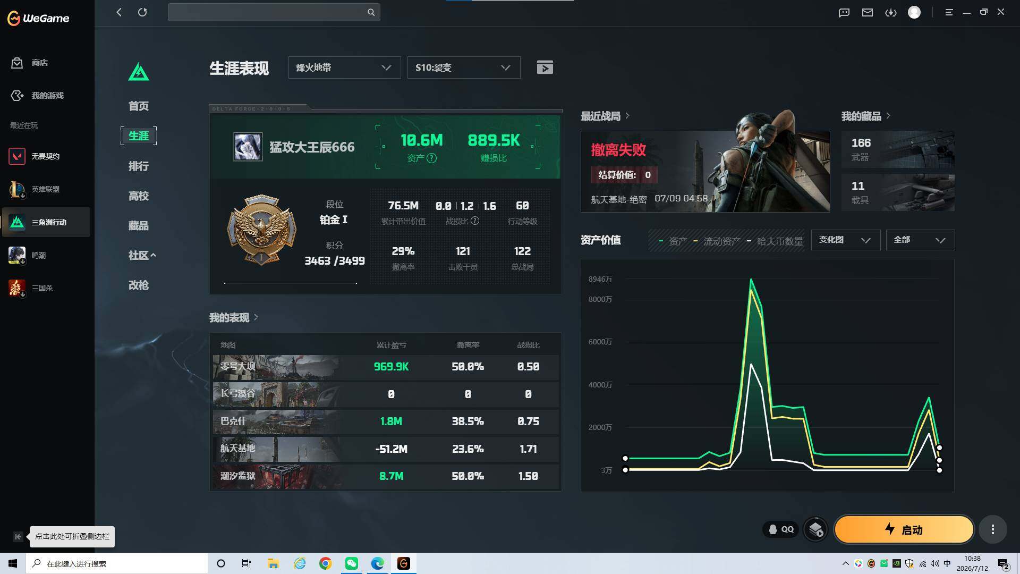
Task: Click the QQ notification bell button
Action: pos(781,529)
